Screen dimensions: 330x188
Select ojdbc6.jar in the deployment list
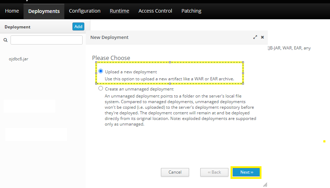click(19, 59)
